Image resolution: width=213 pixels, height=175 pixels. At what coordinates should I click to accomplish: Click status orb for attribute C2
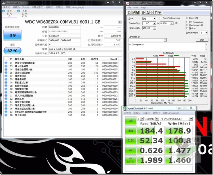6,99
